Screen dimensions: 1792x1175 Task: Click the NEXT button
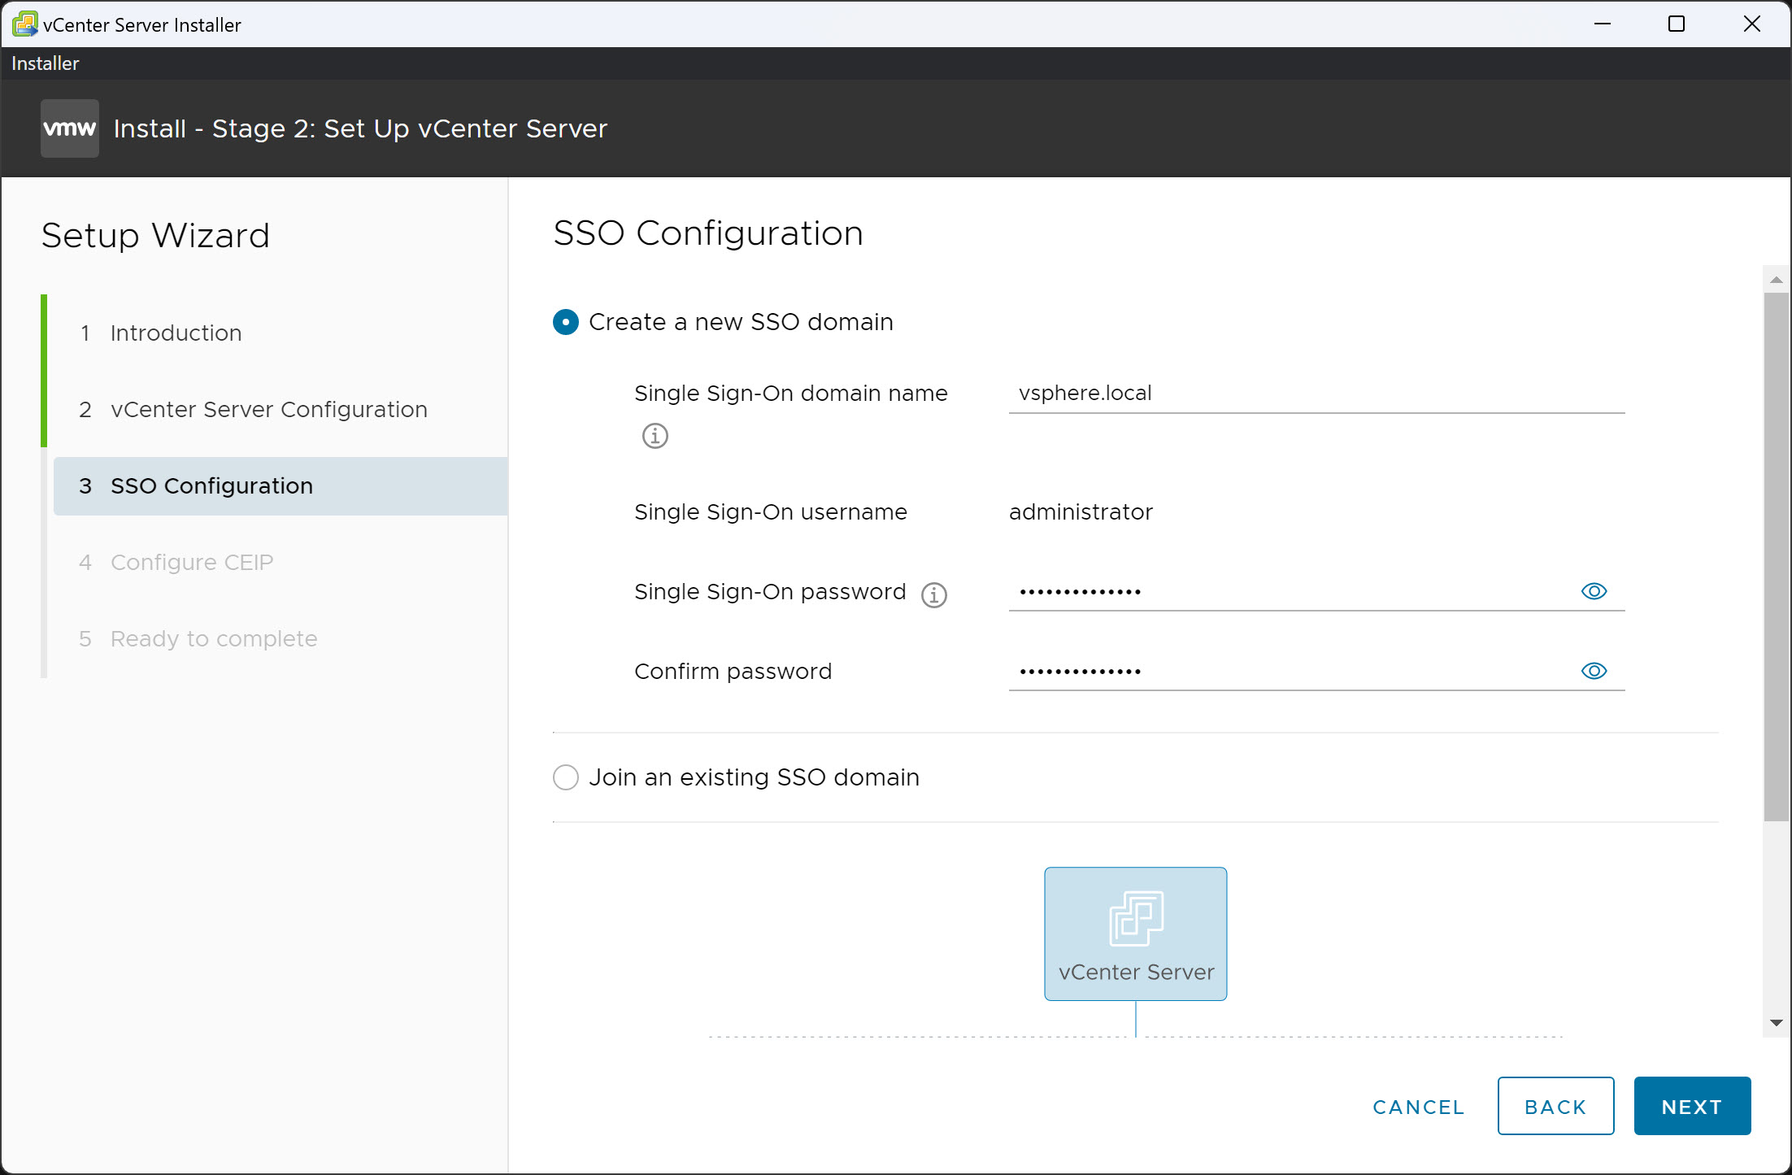click(x=1691, y=1106)
